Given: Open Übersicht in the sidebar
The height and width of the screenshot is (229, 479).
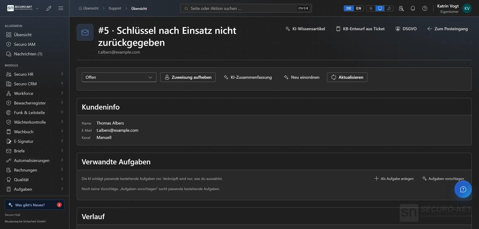Looking at the screenshot, I should pos(35,35).
